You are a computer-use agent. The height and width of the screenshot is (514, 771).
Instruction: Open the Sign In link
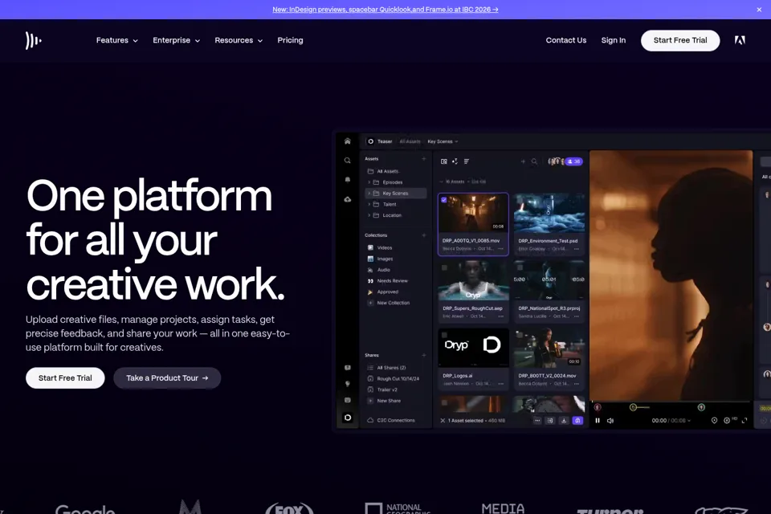point(613,40)
